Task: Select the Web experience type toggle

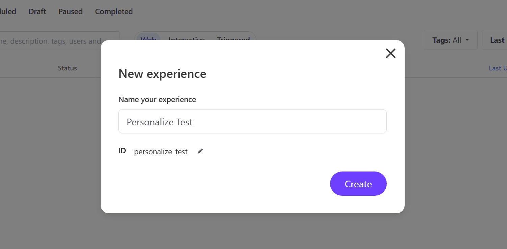Action: click(x=148, y=37)
